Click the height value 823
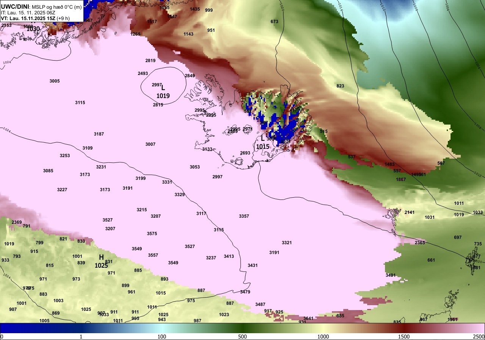Viewport: 485px width, 340px height. coord(340,86)
